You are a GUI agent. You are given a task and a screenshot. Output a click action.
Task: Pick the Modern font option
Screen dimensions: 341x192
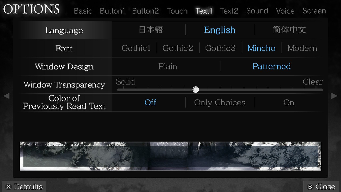[x=302, y=48]
